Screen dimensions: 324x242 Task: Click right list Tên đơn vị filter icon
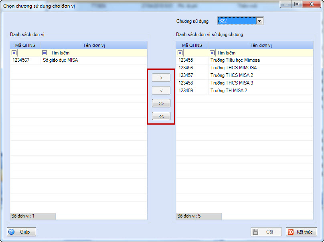coord(212,53)
